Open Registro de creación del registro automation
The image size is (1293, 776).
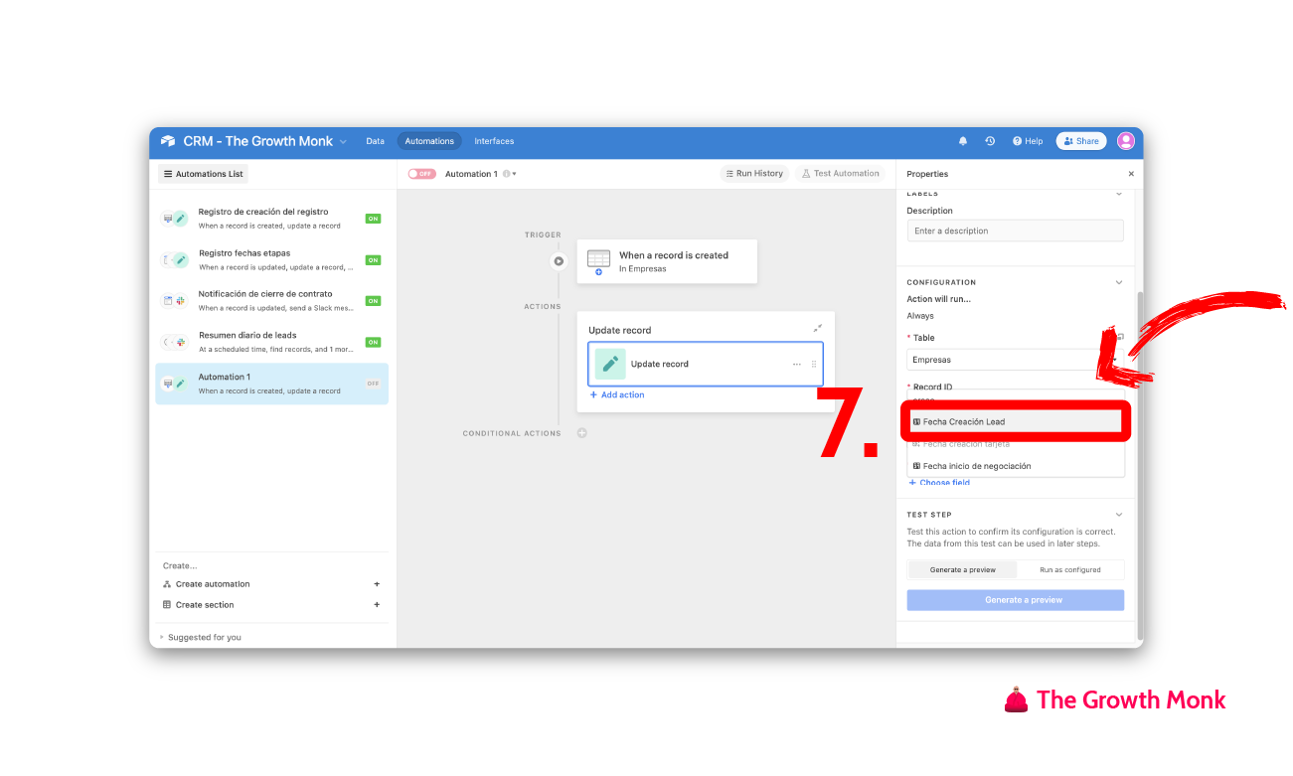click(x=271, y=219)
